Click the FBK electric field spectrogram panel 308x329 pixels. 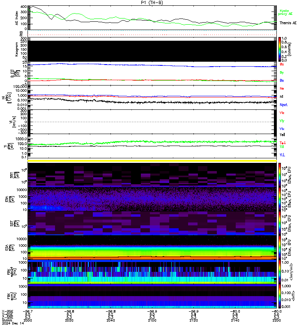[x=152, y=272]
